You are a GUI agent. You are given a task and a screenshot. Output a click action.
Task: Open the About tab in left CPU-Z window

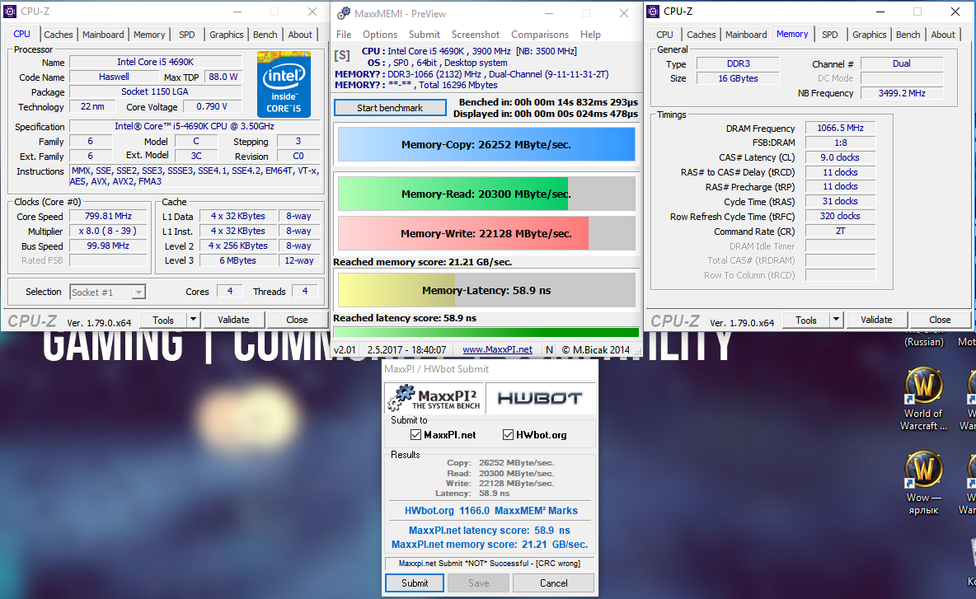(300, 35)
